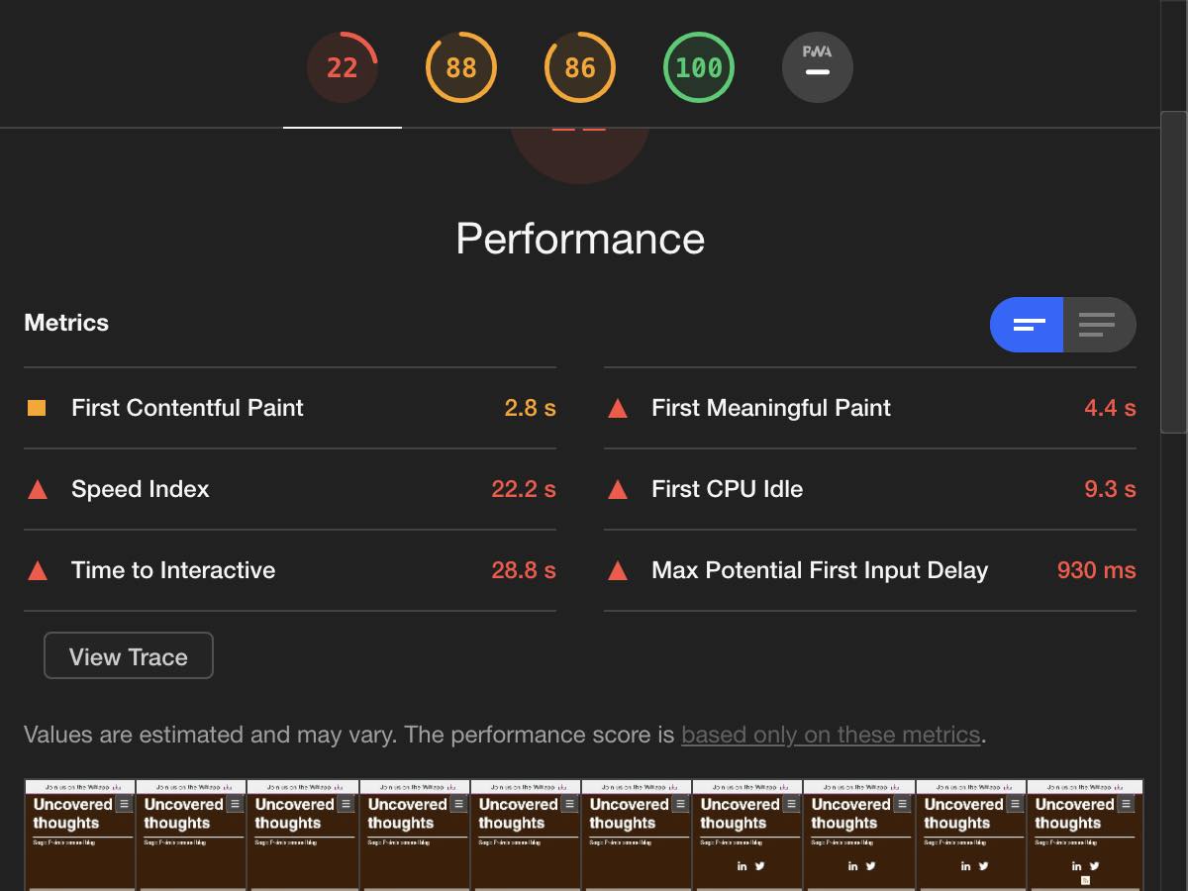Image resolution: width=1188 pixels, height=891 pixels.
Task: Click the red triangle beside Time to Interactive
Action: tap(38, 570)
